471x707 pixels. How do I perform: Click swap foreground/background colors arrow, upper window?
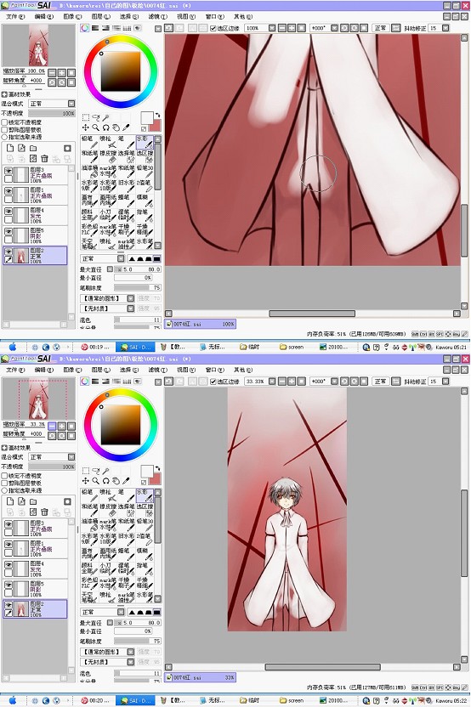(x=157, y=115)
